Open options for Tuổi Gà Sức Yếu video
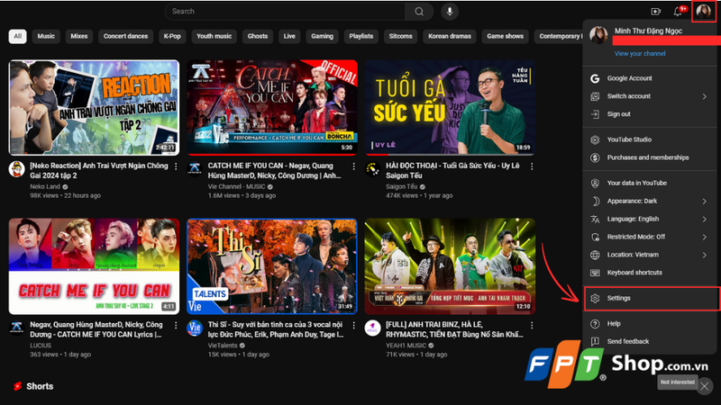The image size is (721, 405). [x=532, y=166]
